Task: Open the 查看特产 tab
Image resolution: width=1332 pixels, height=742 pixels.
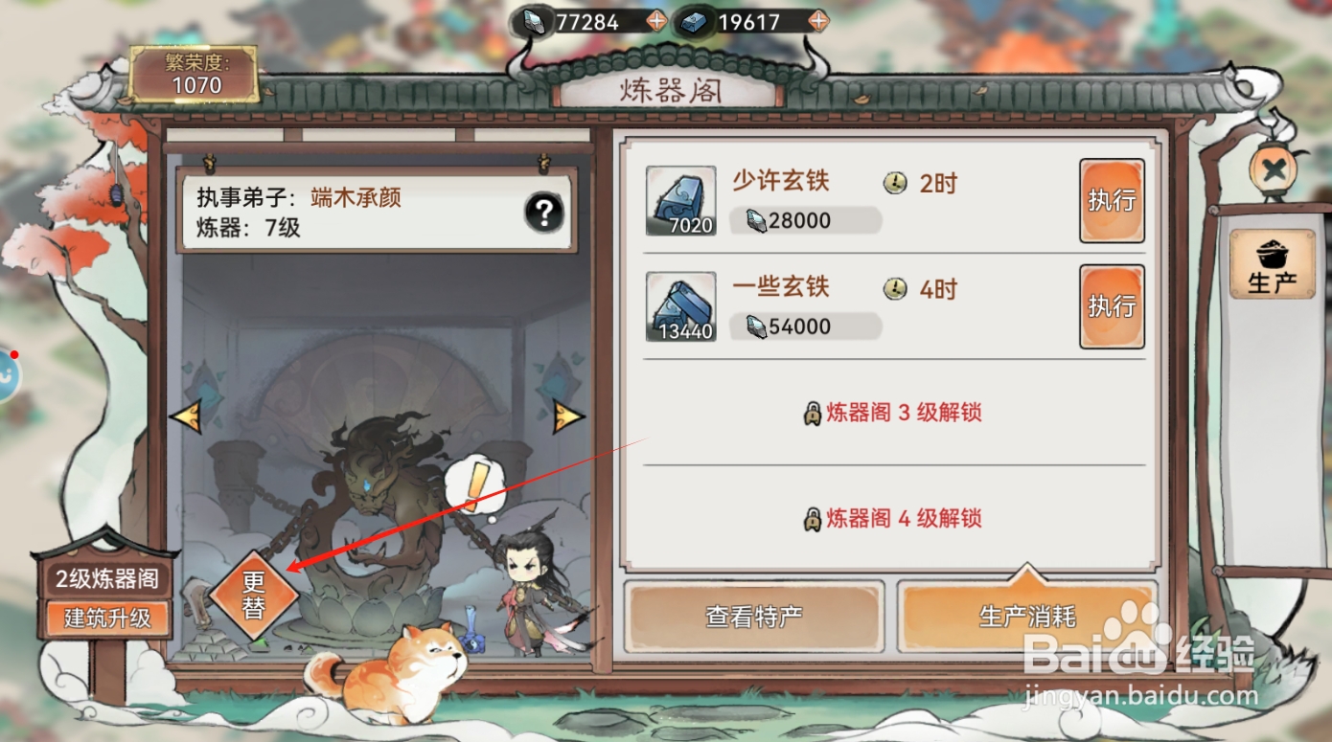Action: pos(754,617)
